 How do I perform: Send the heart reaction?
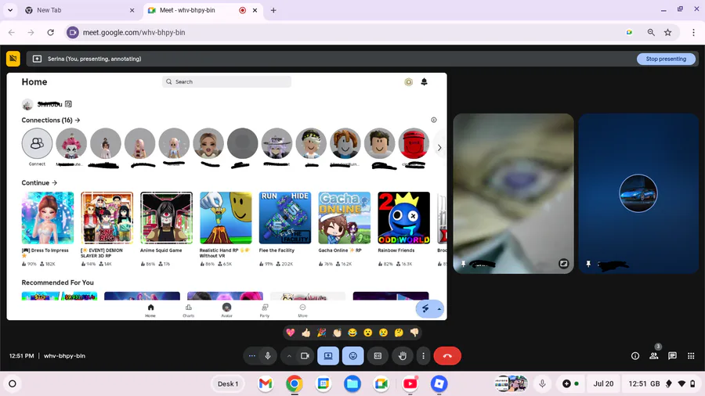pyautogui.click(x=291, y=333)
